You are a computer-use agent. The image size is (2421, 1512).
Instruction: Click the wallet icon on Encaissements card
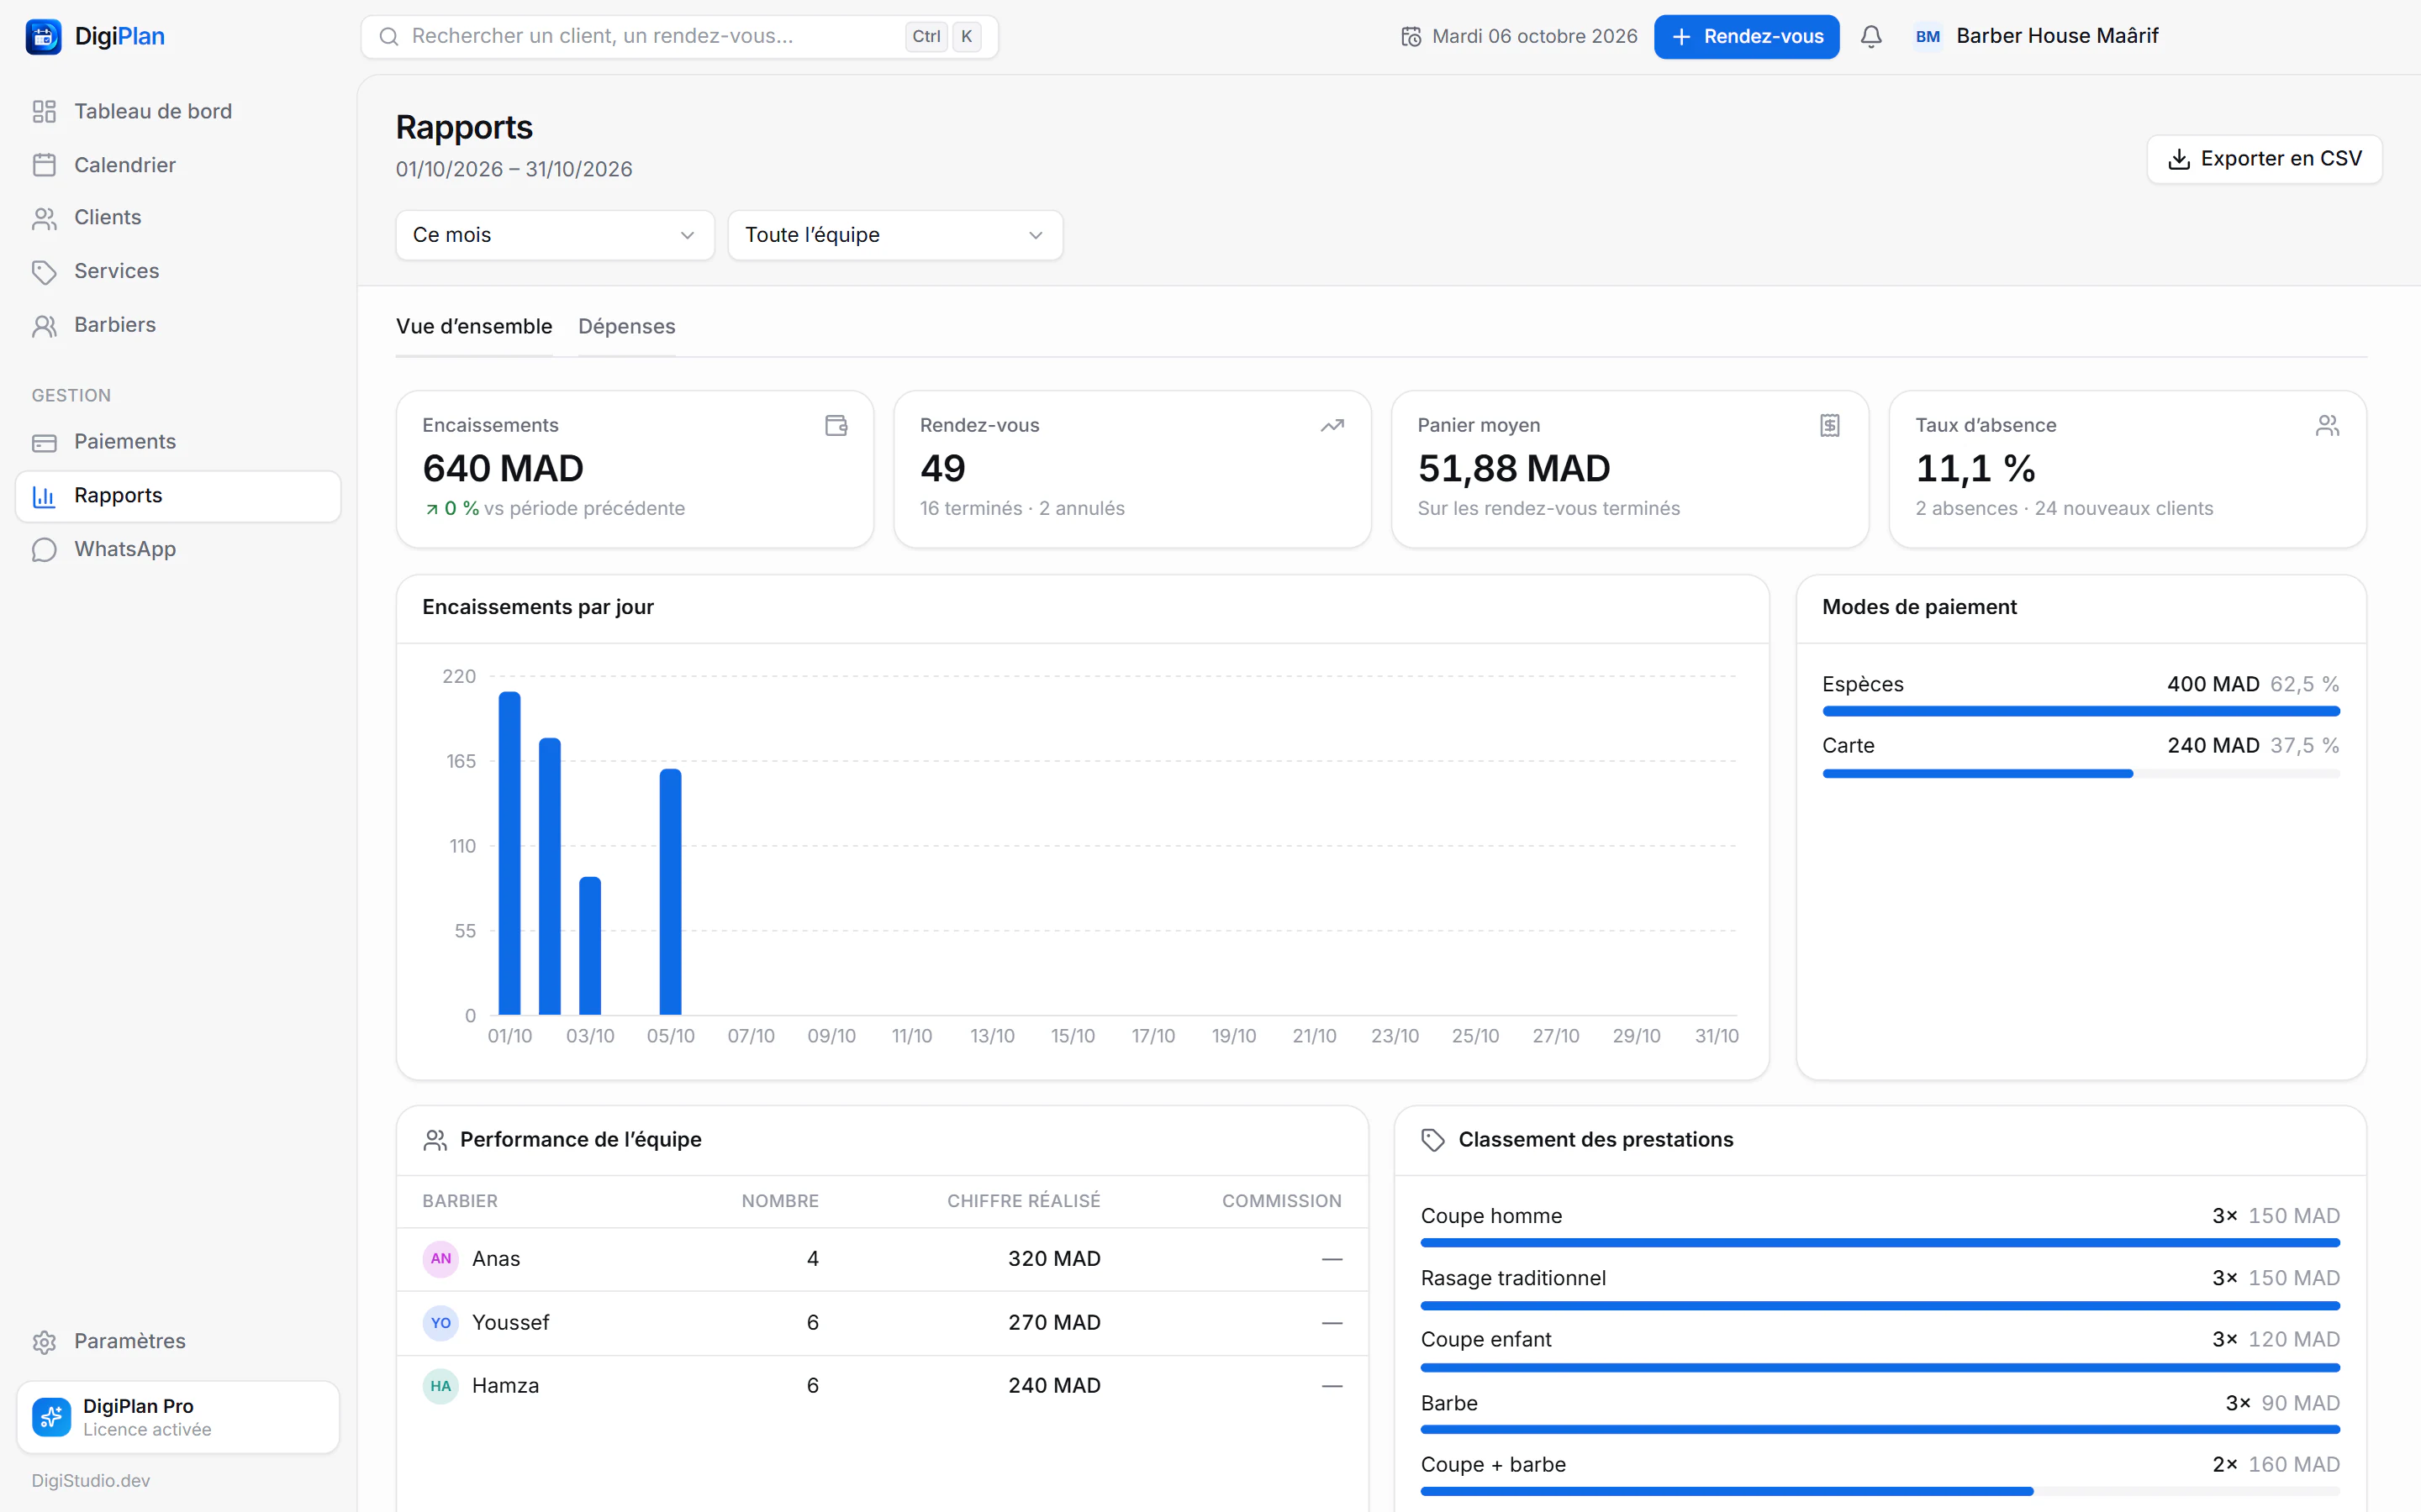836,425
